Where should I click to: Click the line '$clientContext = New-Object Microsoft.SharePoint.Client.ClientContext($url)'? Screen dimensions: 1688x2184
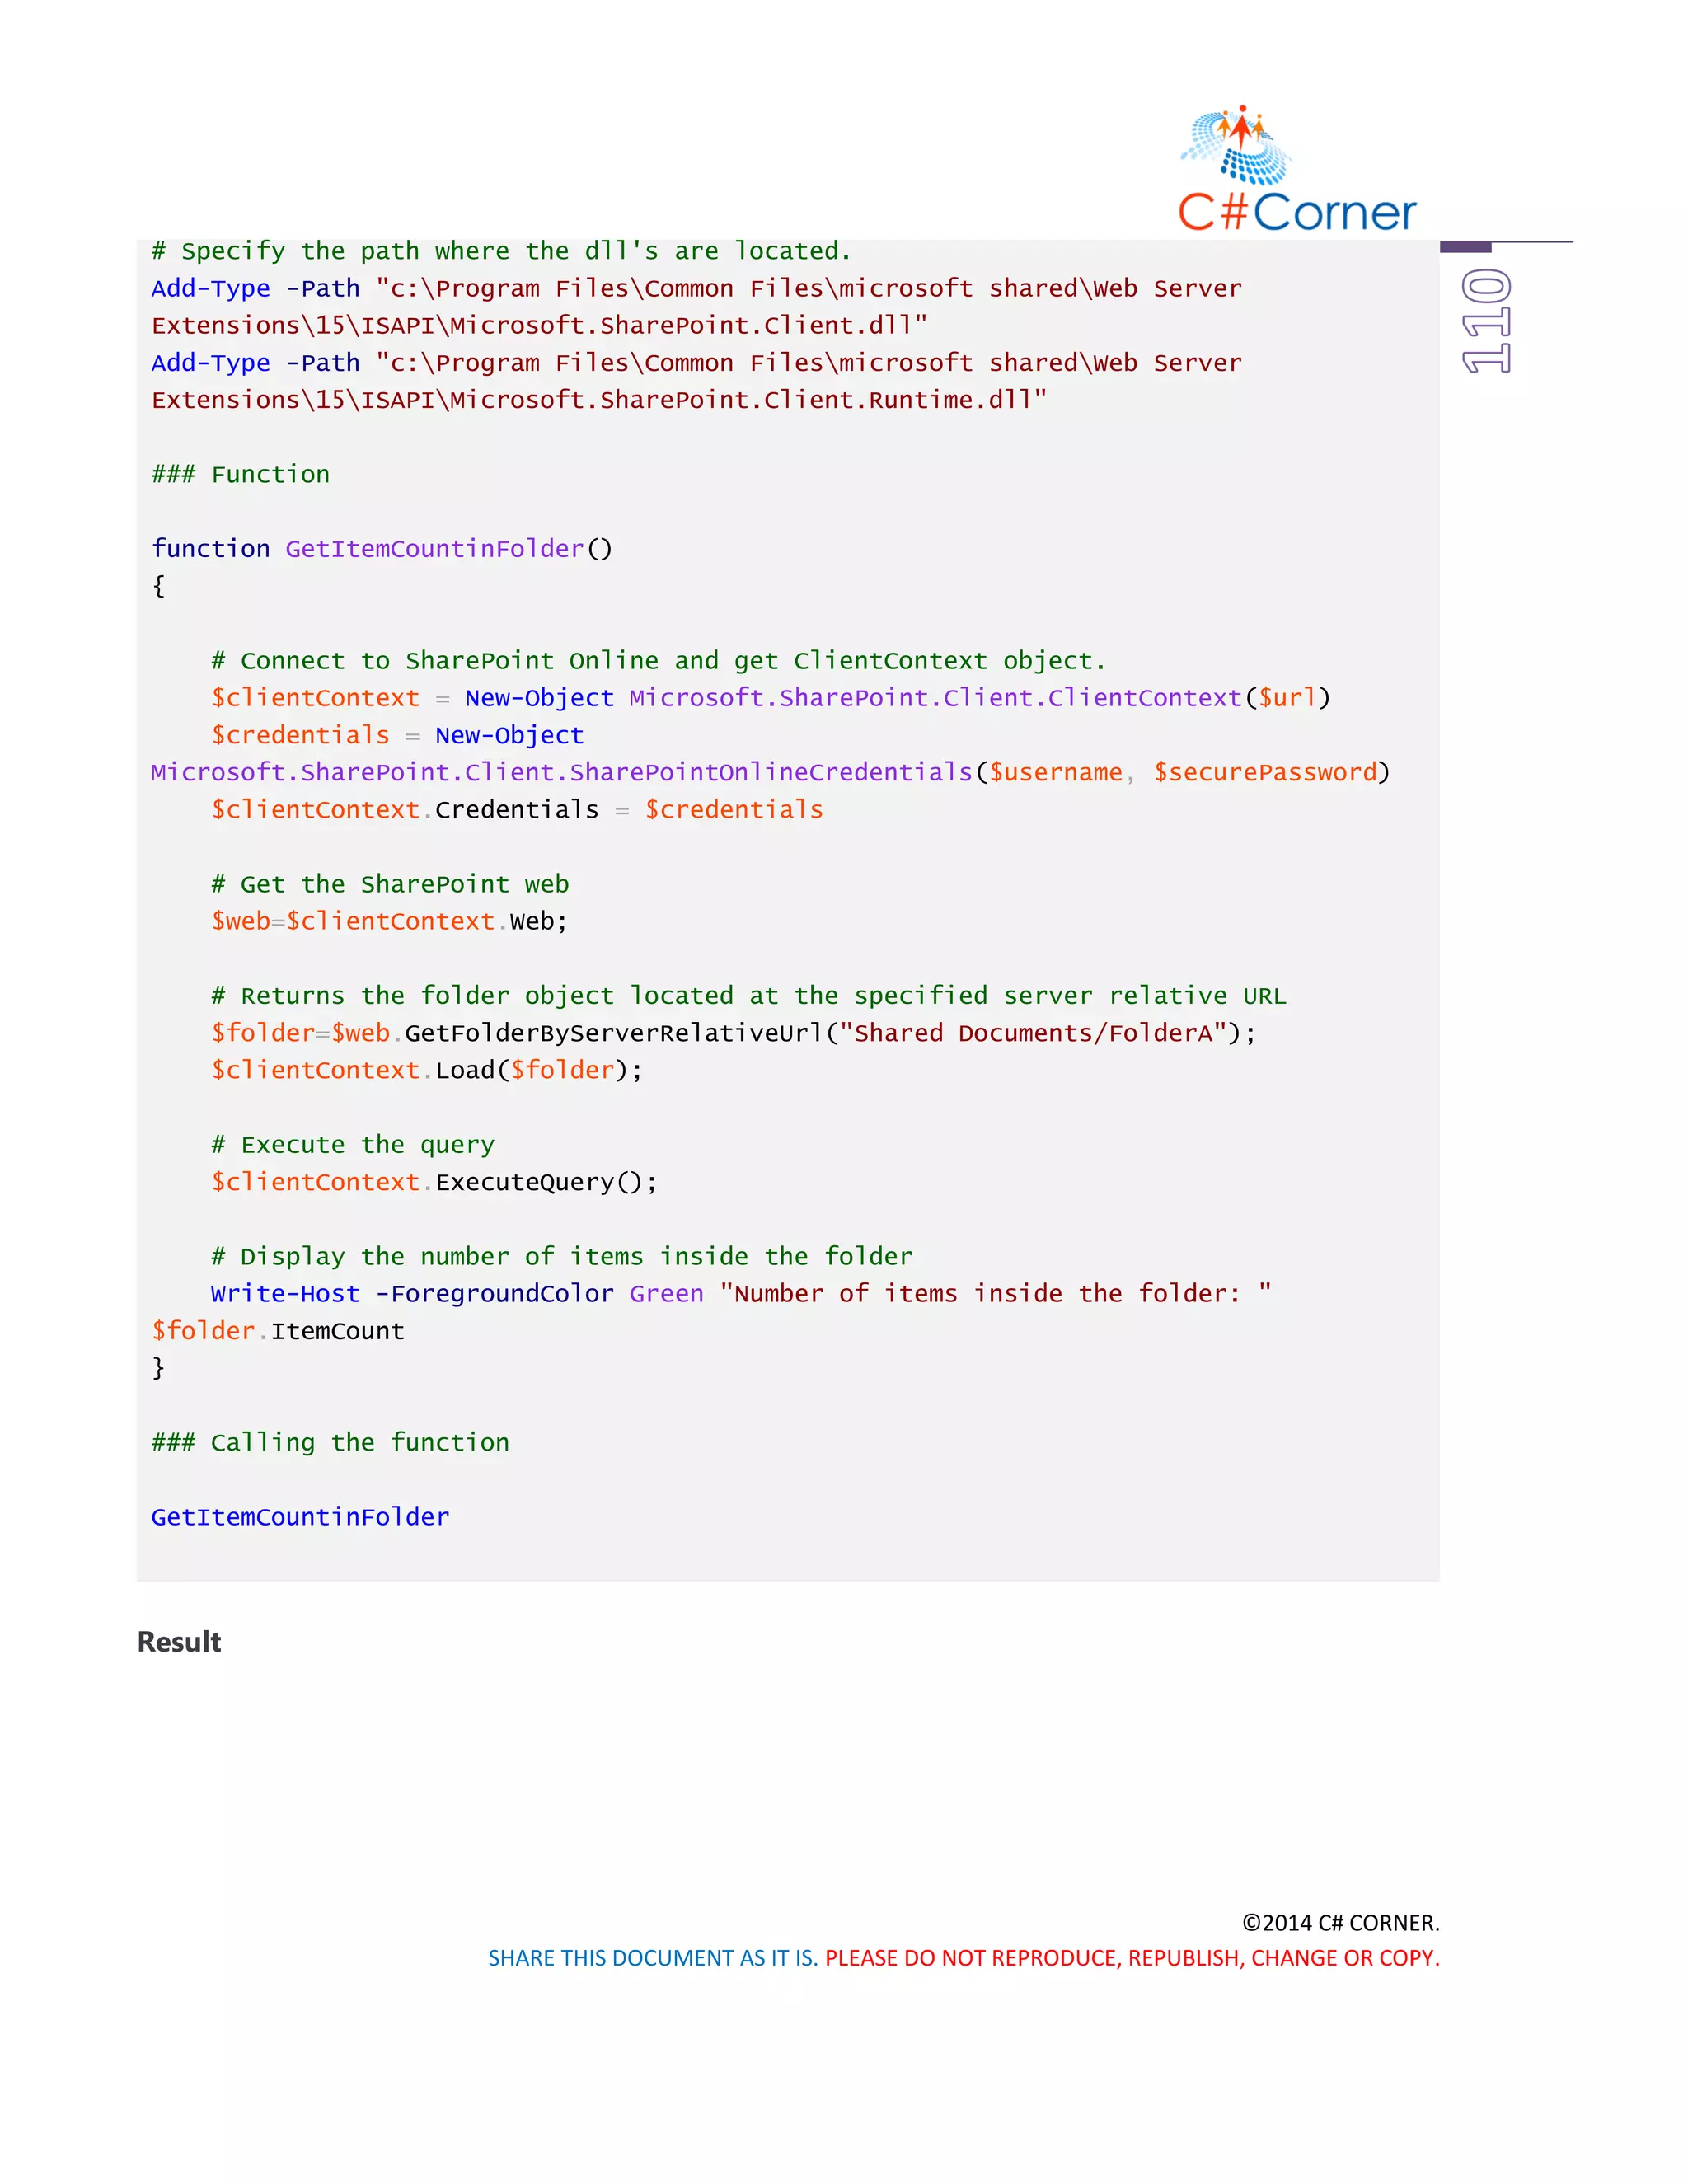click(x=770, y=698)
